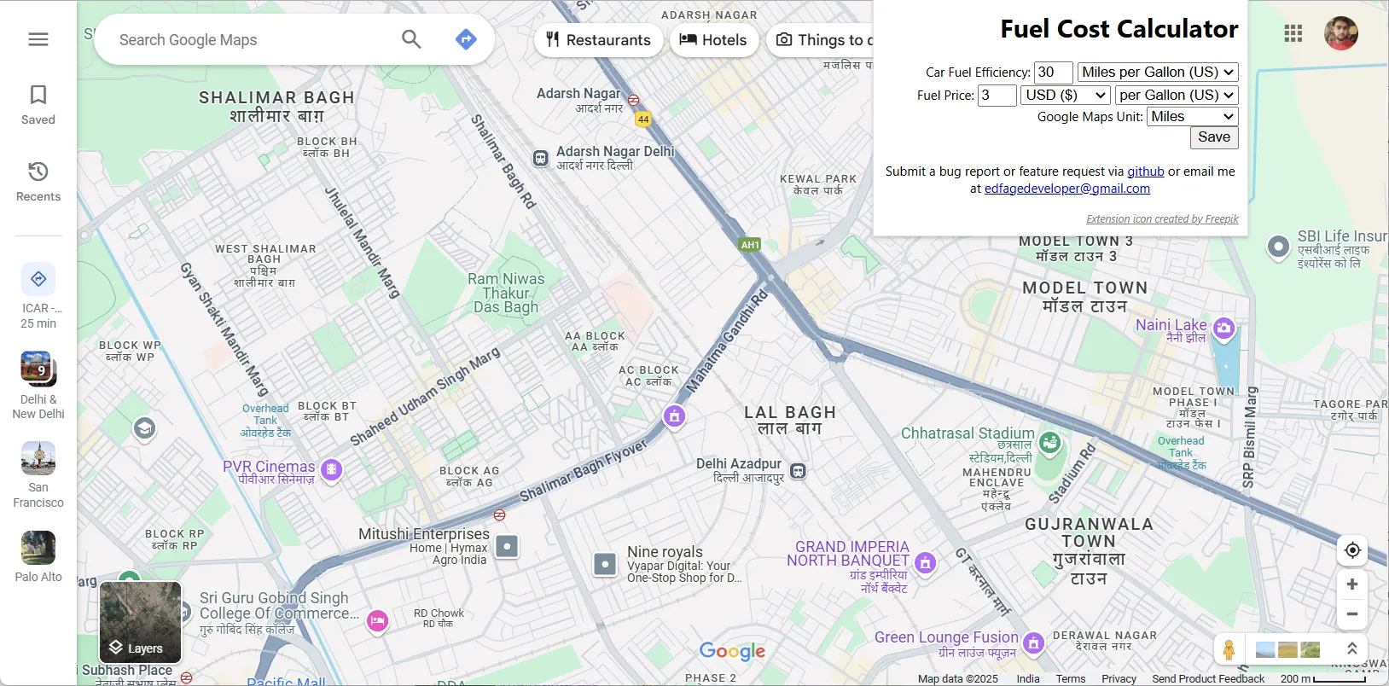
Task: Click the Delhi Azadpur railway station icon
Action: pos(798,471)
